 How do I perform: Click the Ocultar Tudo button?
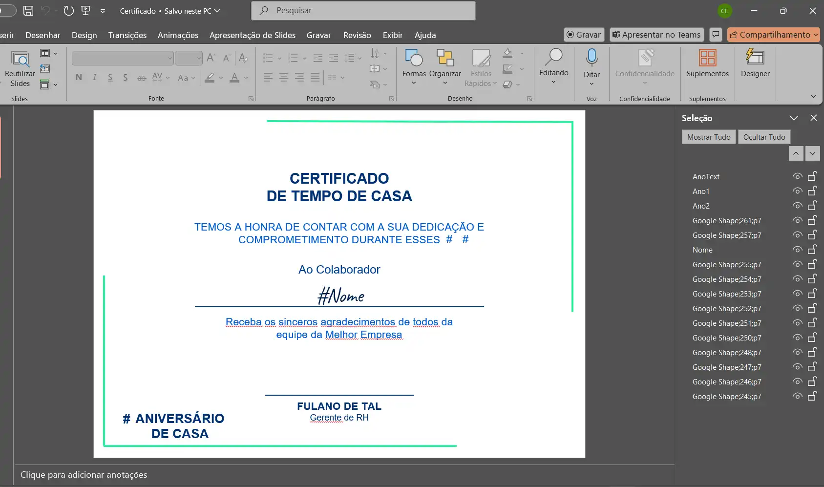pyautogui.click(x=764, y=137)
